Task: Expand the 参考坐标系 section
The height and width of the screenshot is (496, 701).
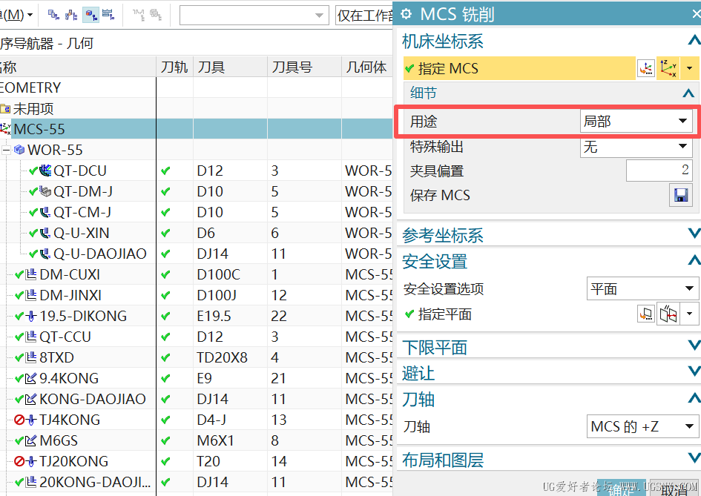Action: 694,233
